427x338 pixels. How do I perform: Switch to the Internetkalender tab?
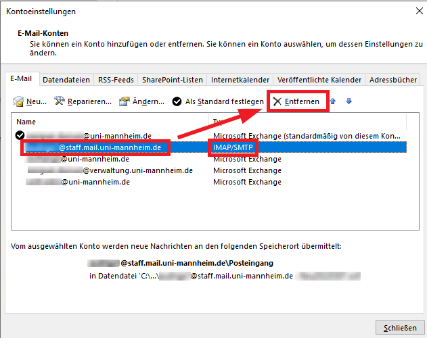click(x=240, y=80)
